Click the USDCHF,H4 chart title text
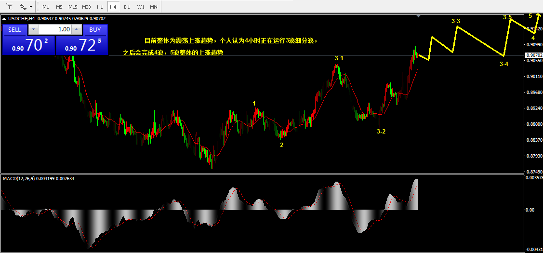The image size is (543, 253). point(21,19)
